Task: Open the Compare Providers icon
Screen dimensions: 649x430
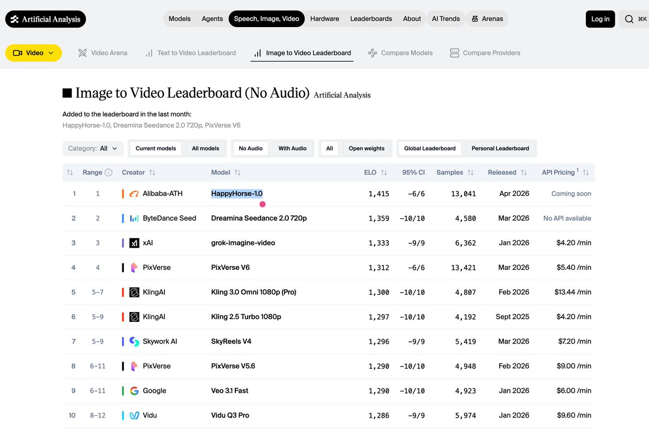Action: pos(454,53)
